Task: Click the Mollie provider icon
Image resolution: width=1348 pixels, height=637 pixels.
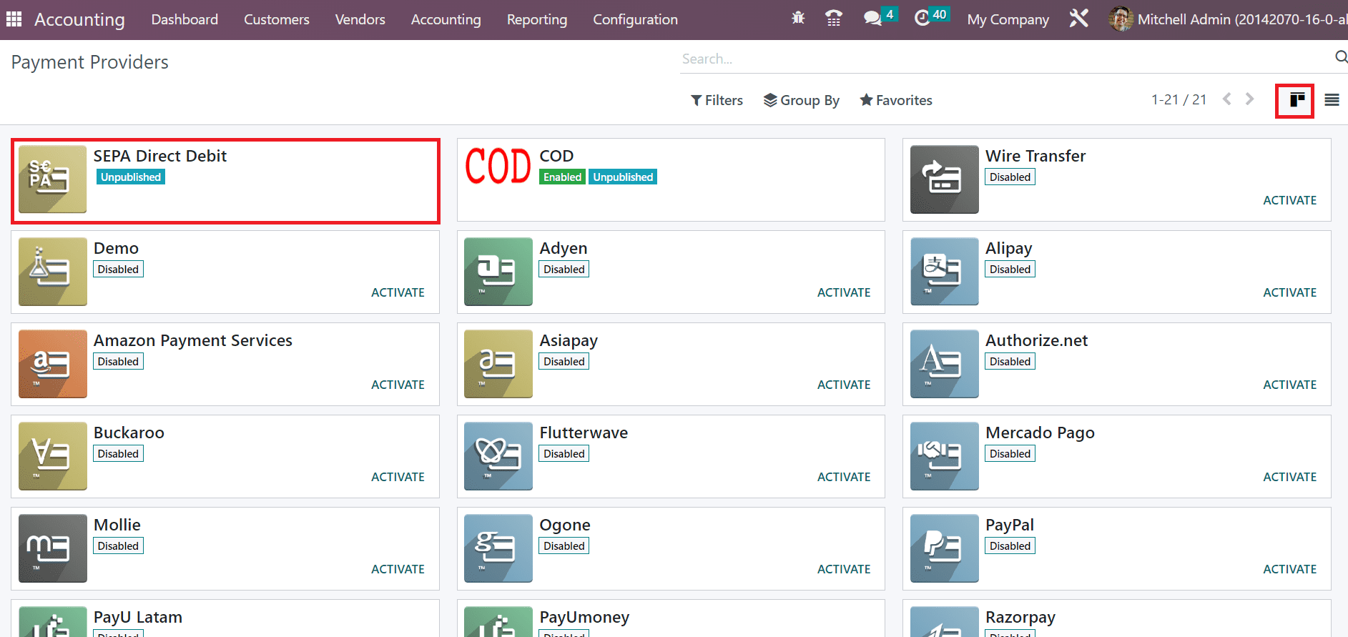Action: [52, 548]
